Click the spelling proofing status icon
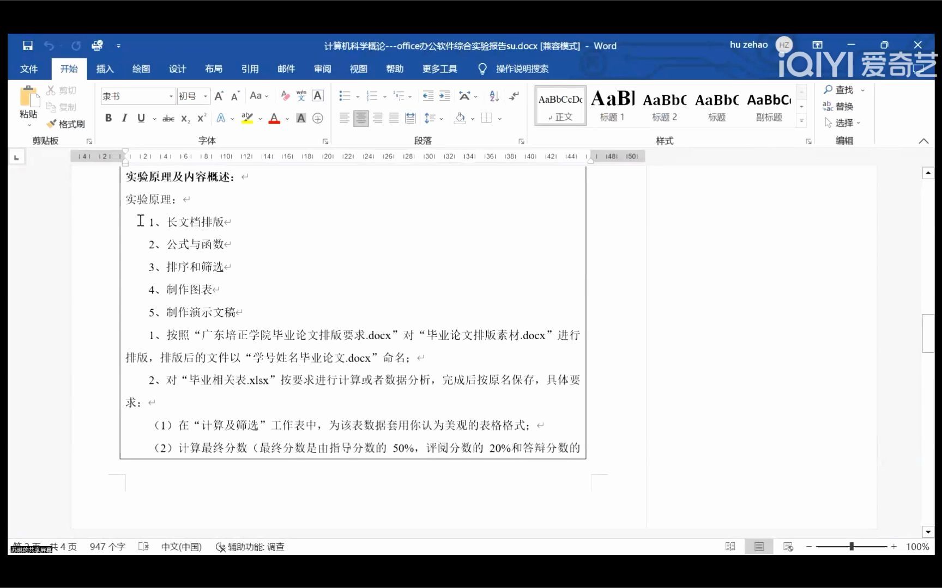The width and height of the screenshot is (942, 588). [x=144, y=547]
